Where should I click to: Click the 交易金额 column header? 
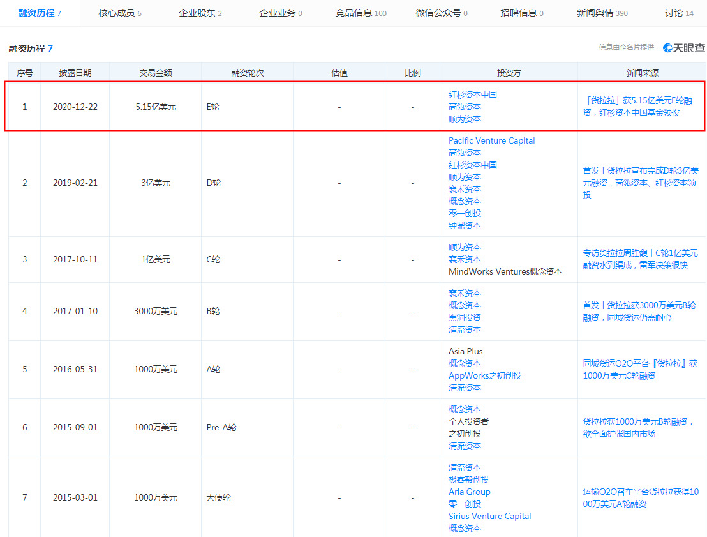tap(156, 73)
